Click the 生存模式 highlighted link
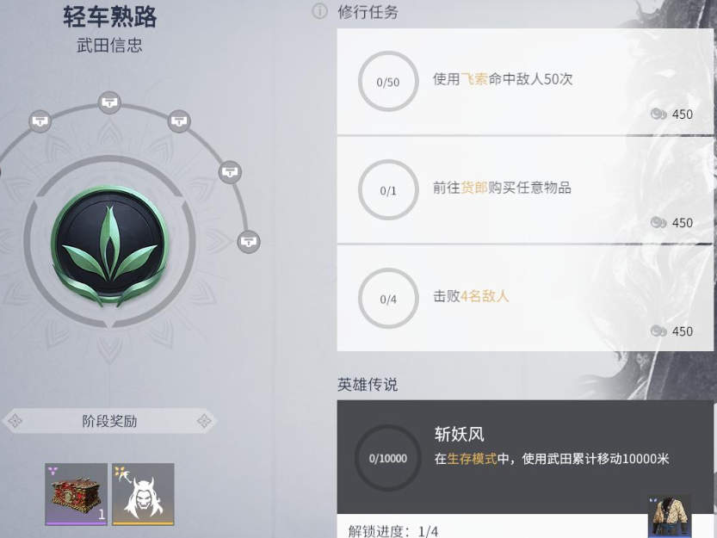The height and width of the screenshot is (538, 717). [472, 459]
